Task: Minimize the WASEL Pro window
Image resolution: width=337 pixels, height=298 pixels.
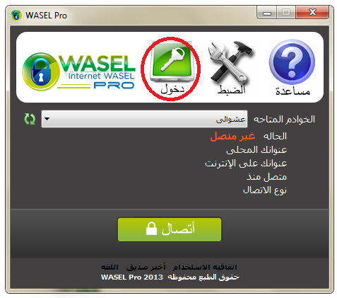Action: 267,12
